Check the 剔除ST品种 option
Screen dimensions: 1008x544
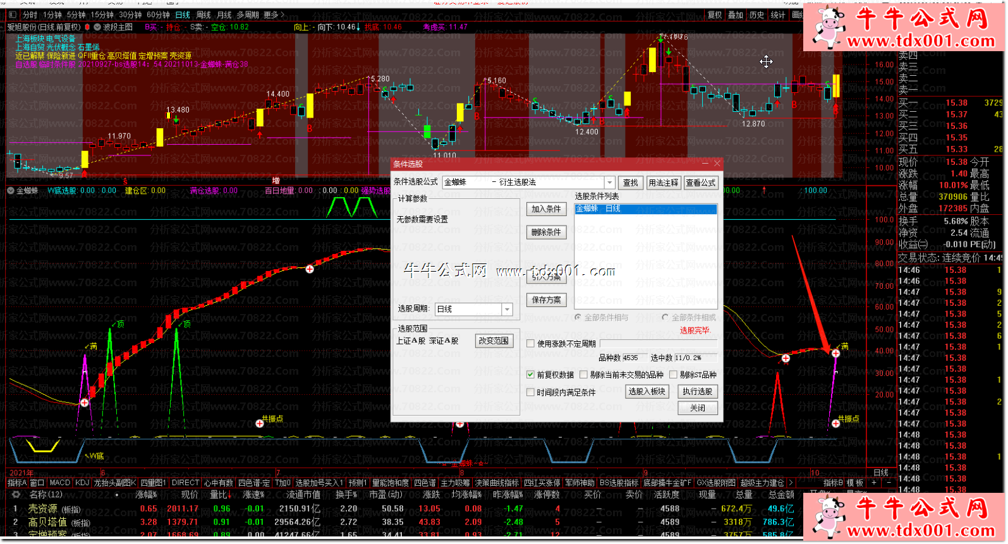coord(674,375)
